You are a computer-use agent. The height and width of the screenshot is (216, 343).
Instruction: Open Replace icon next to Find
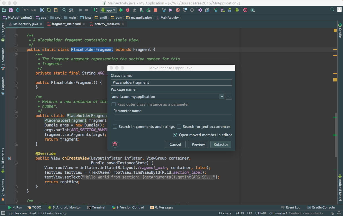point(71,10)
